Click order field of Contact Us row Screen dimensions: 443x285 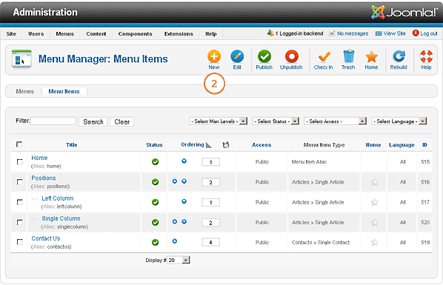(211, 242)
